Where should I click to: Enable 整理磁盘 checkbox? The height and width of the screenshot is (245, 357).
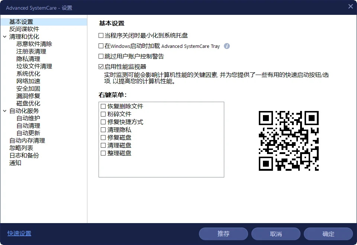103,153
